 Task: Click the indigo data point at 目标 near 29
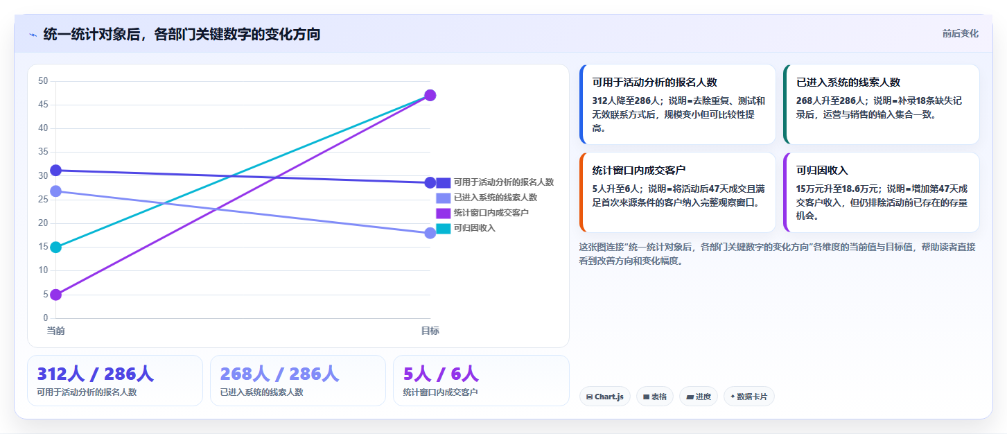pos(430,183)
